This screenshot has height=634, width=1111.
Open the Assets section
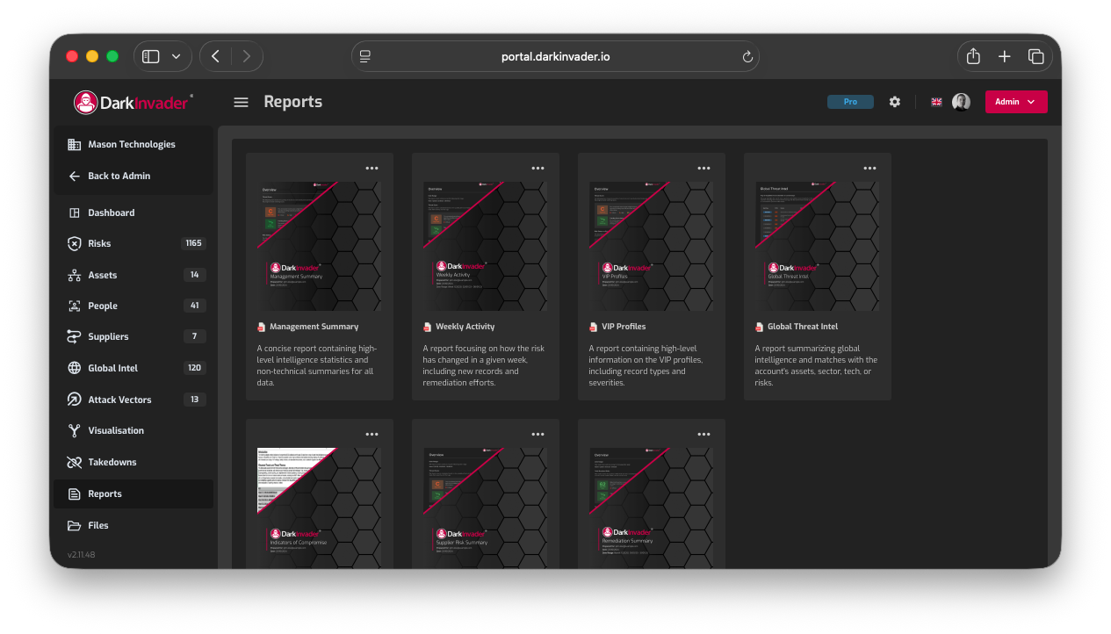click(133, 275)
